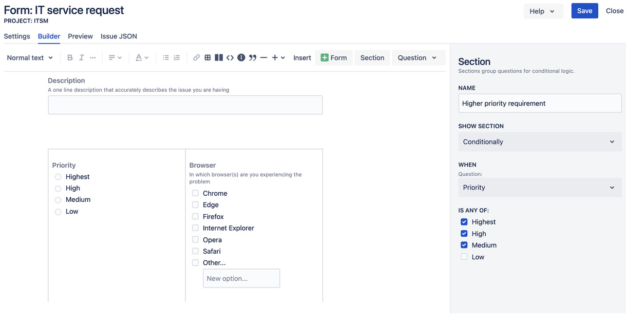Viewport: 626px width, 330px height.
Task: Open the Show Section dropdown
Action: (x=540, y=141)
